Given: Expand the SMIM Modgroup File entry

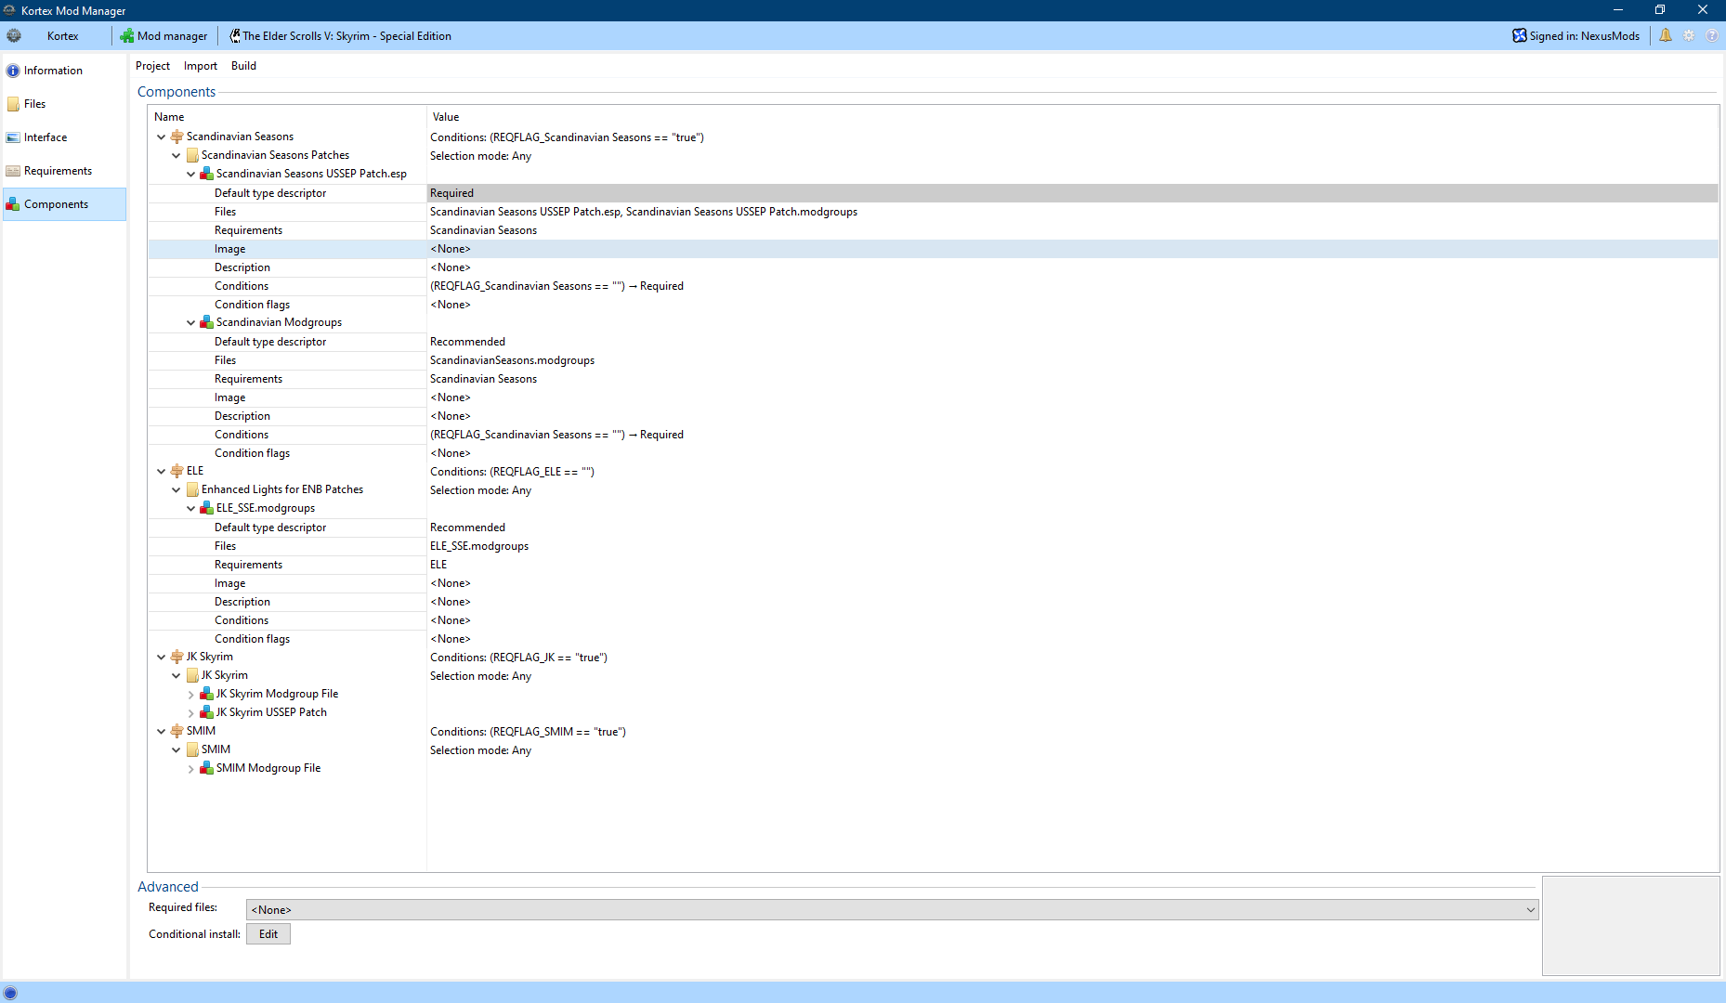Looking at the screenshot, I should (x=191, y=769).
